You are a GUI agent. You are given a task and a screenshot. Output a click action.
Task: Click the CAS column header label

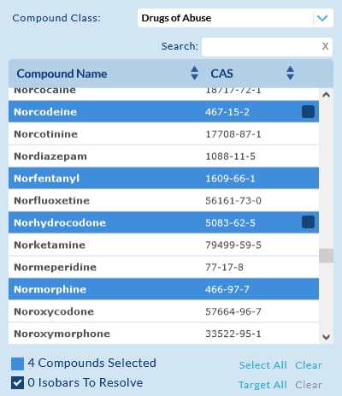coord(221,74)
